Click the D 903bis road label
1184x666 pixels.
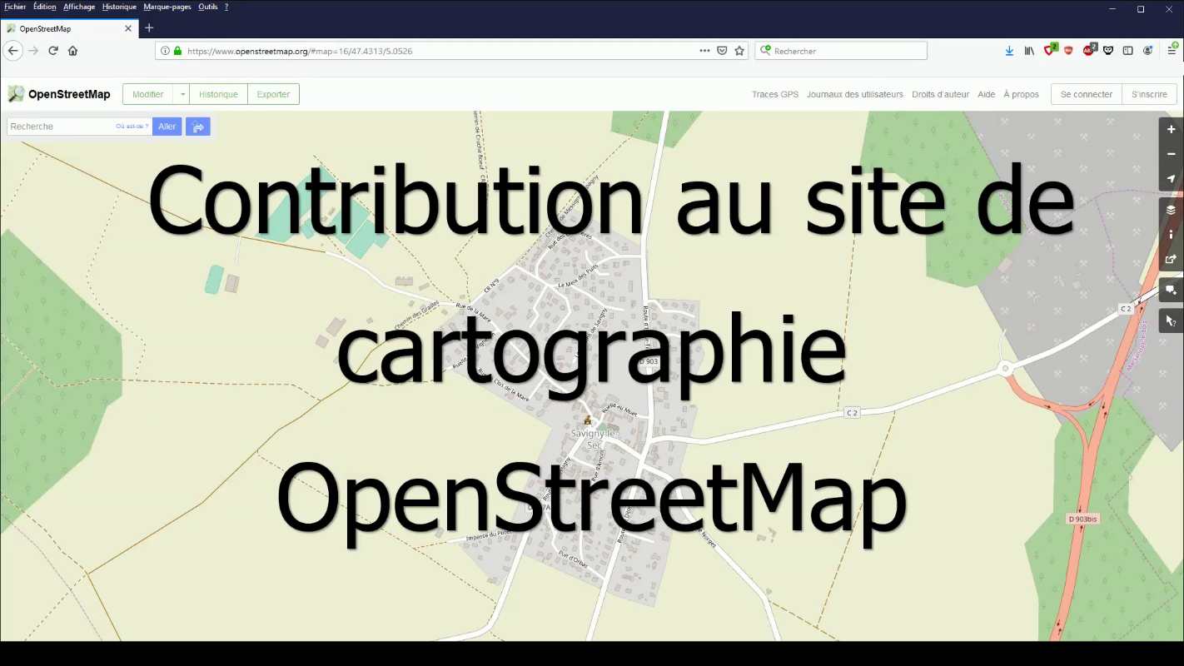[x=1083, y=519]
